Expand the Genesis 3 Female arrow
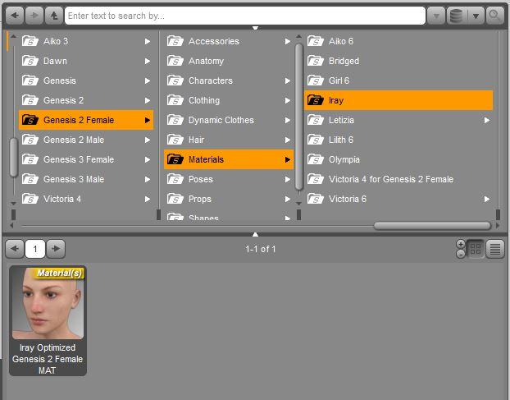This screenshot has width=510, height=400. (148, 159)
